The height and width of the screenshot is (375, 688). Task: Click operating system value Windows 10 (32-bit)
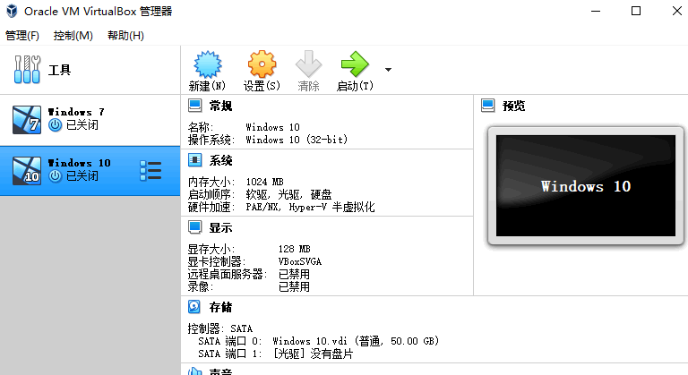(297, 140)
